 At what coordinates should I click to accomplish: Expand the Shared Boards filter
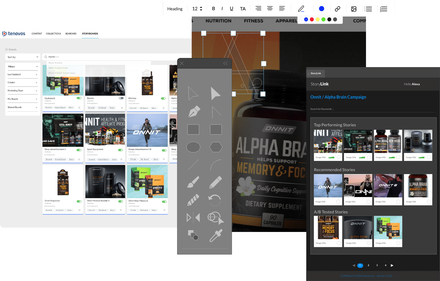[23, 107]
